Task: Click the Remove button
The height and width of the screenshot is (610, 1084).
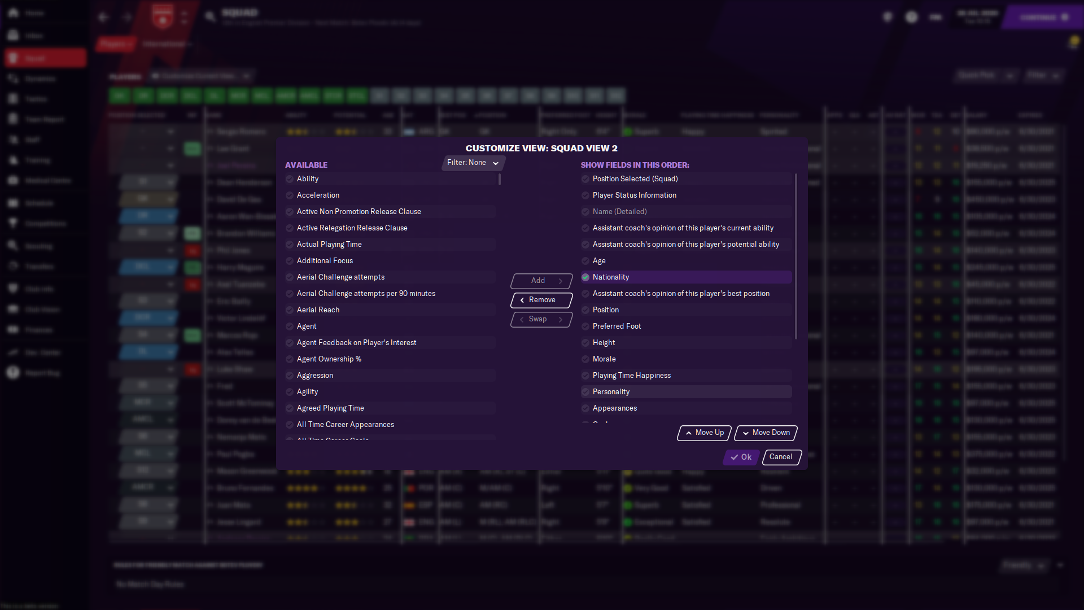Action: (x=541, y=300)
